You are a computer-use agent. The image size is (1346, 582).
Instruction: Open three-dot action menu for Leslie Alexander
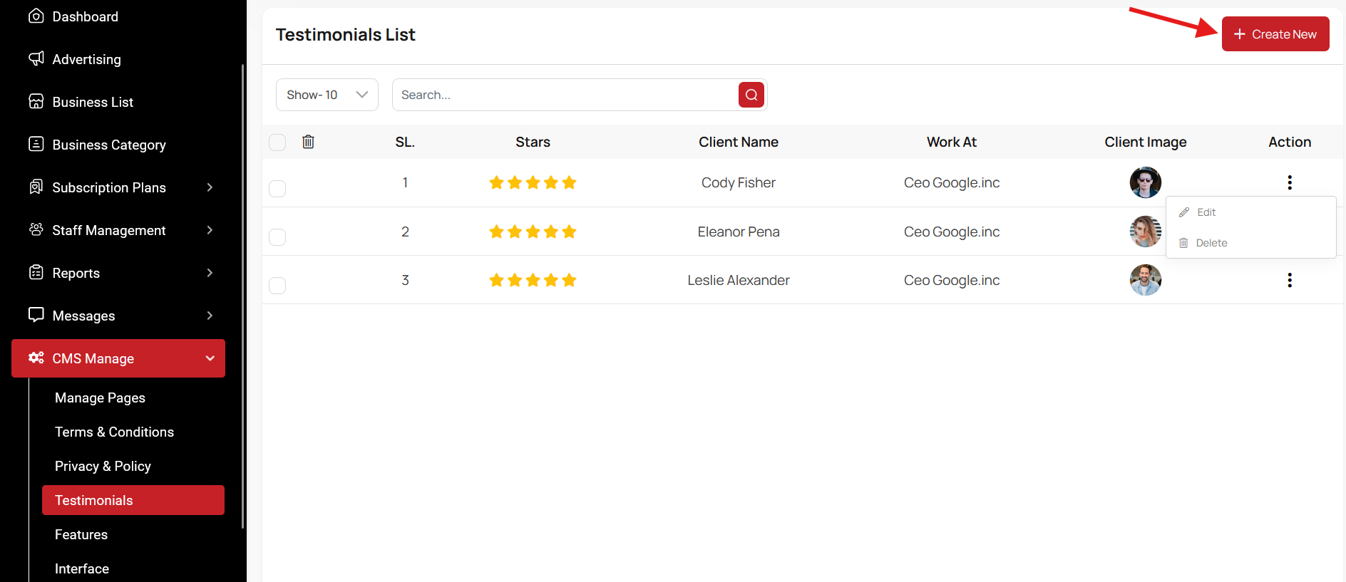[x=1289, y=280]
